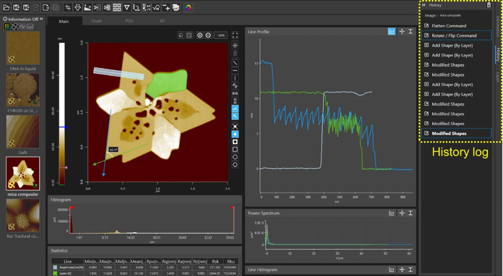The height and width of the screenshot is (276, 503).
Task: Toggle 1:1 scale in Line Profile panel
Action: coord(391,32)
